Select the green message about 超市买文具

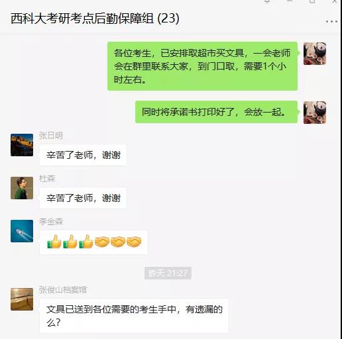[x=202, y=66]
